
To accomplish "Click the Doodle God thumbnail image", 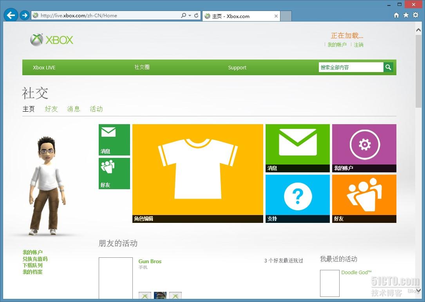I will click(x=329, y=283).
